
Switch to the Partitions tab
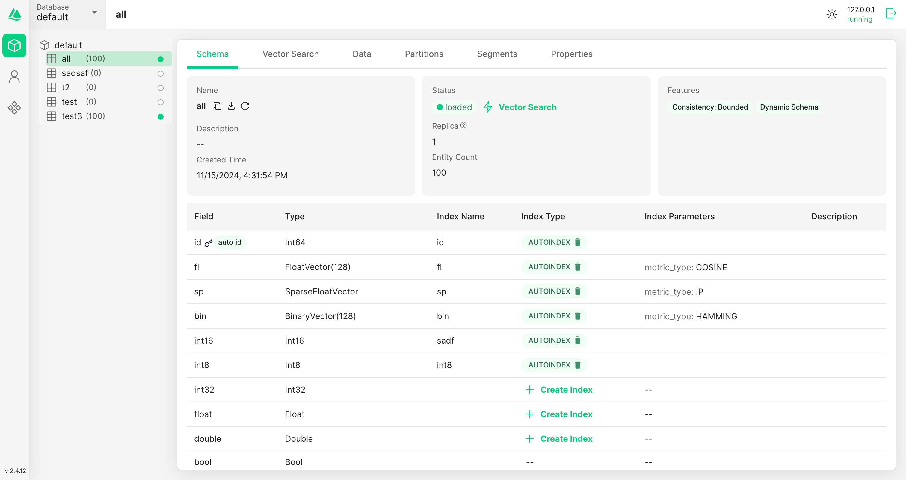(424, 54)
